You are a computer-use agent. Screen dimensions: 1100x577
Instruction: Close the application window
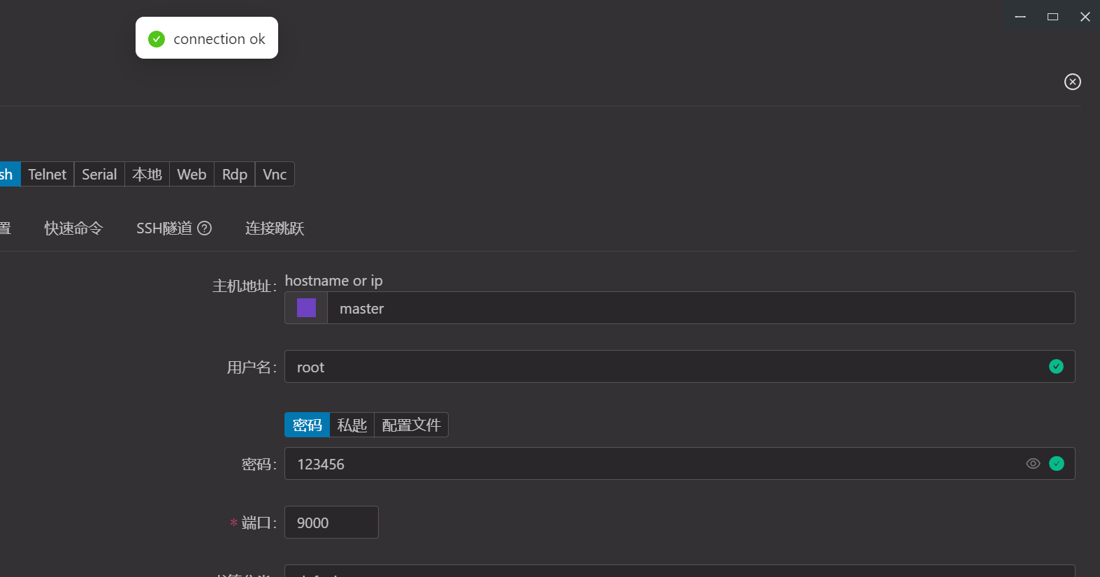pos(1085,17)
